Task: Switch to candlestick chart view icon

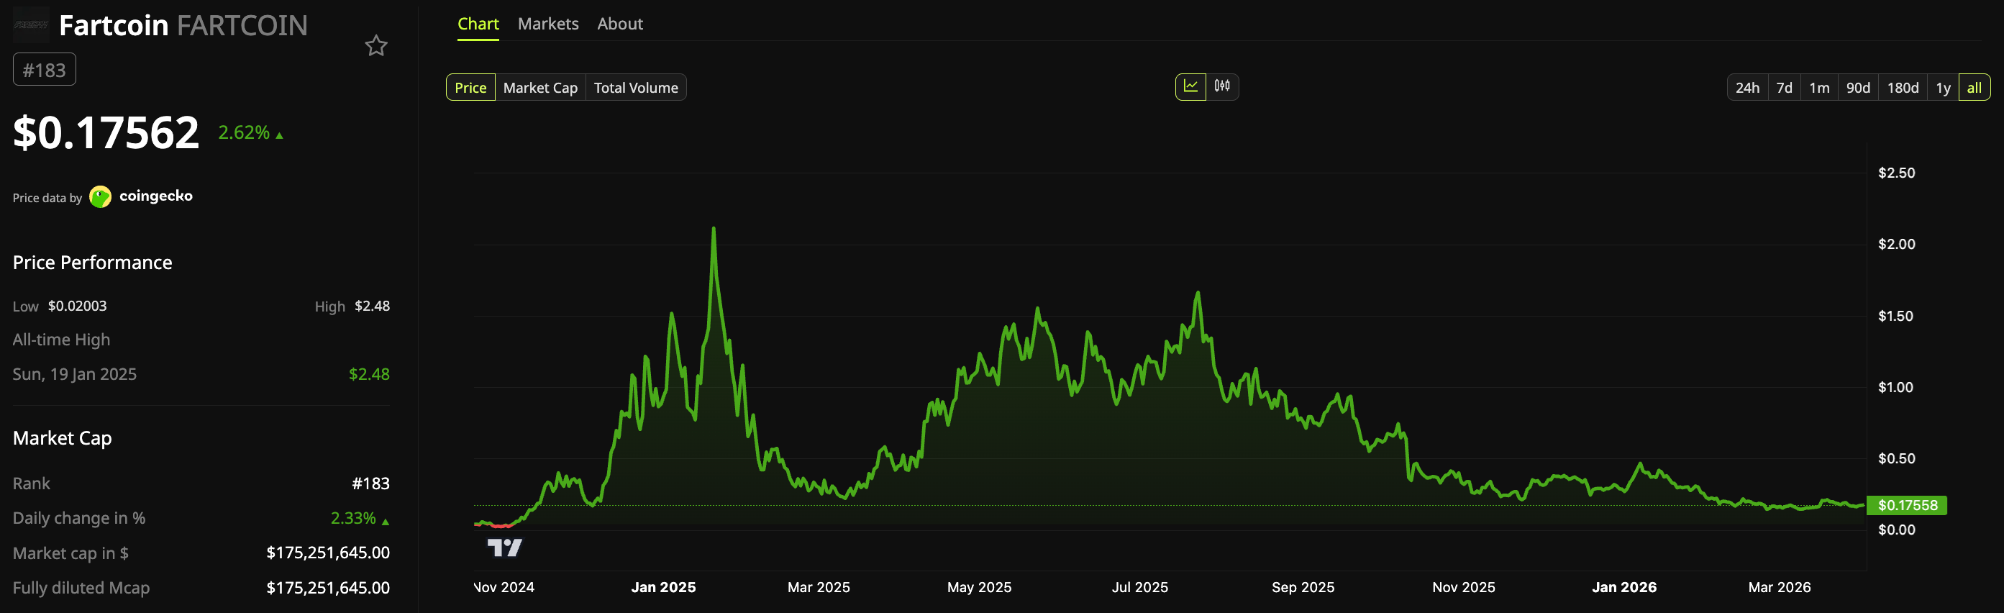Action: click(1222, 86)
